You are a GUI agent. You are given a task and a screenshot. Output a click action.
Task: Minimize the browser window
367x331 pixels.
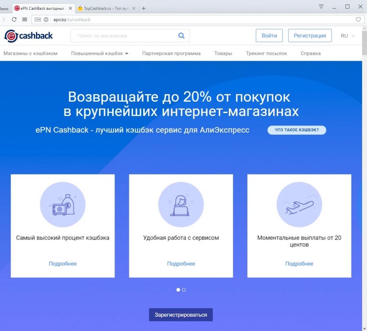point(334,7)
